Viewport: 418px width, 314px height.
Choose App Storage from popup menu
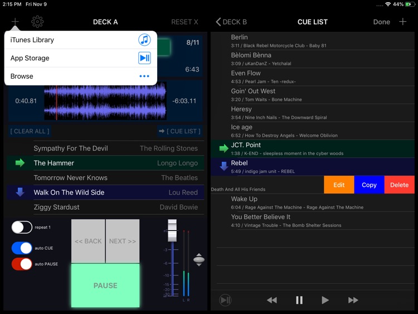pyautogui.click(x=80, y=58)
